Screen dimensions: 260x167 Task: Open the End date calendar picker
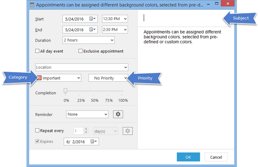[x=92, y=30]
